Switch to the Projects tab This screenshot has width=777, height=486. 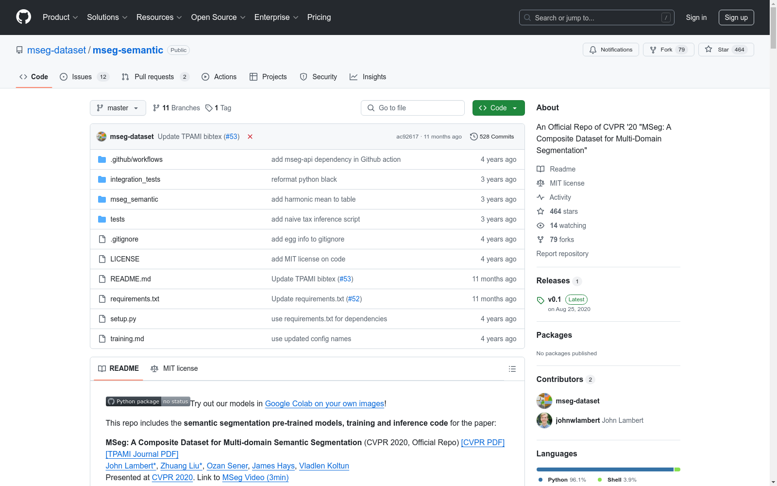(268, 77)
